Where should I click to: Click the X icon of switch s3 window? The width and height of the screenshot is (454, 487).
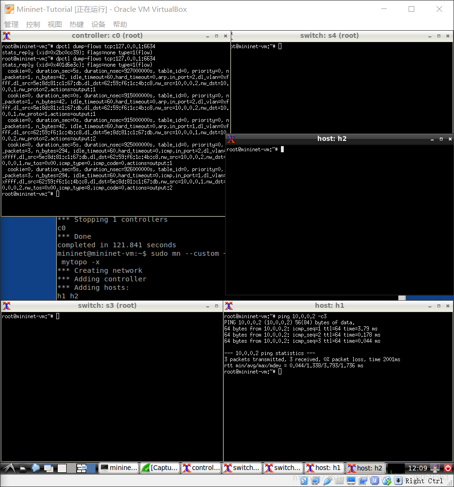[7, 306]
